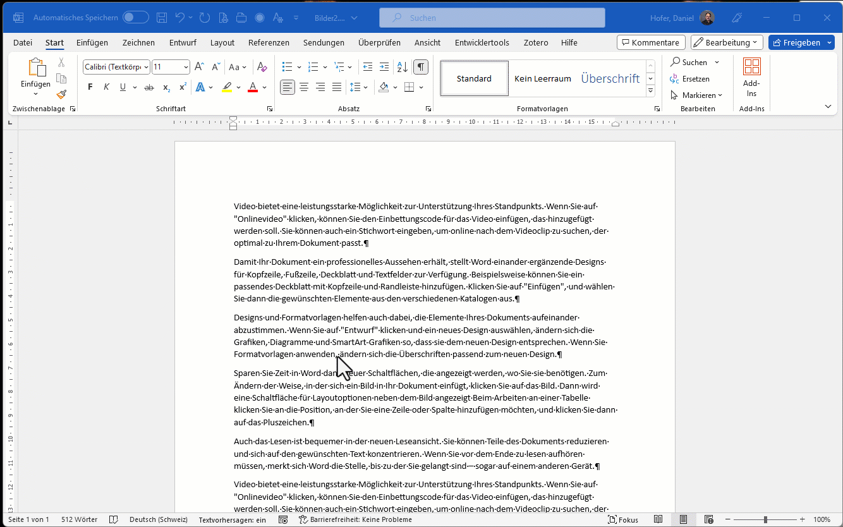This screenshot has width=843, height=527.
Task: Click the Format Painter brush icon
Action: (61, 95)
